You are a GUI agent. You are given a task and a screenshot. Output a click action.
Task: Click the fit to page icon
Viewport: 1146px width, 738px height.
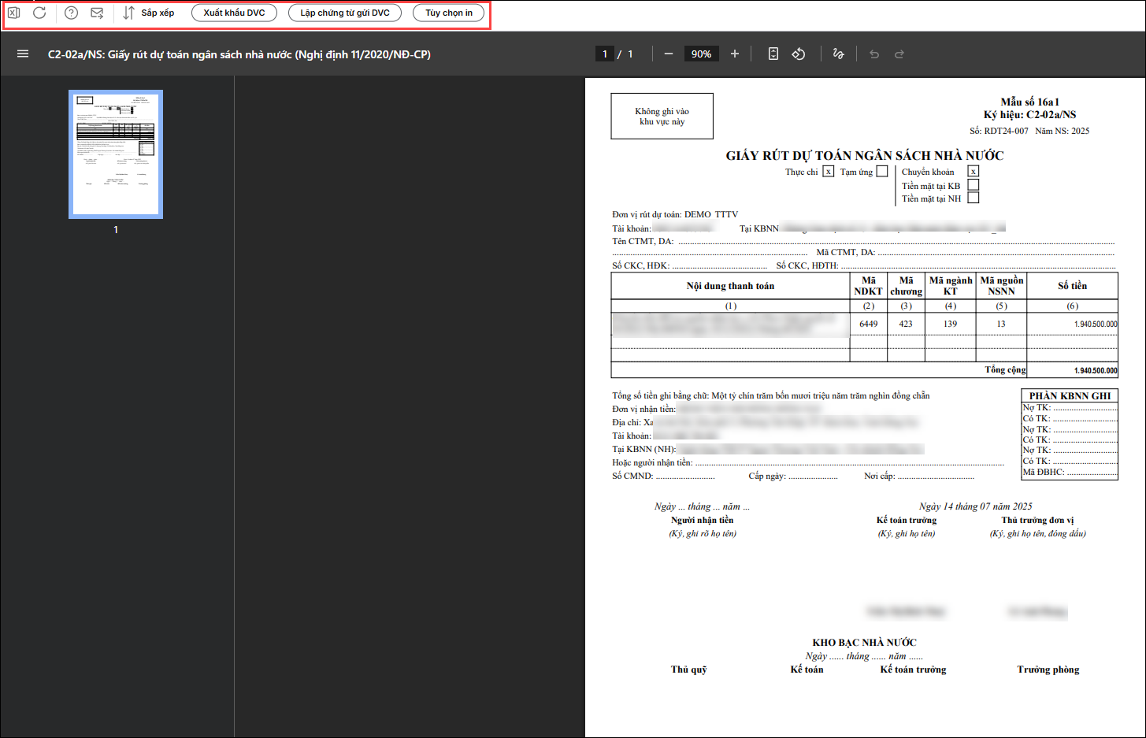(773, 54)
